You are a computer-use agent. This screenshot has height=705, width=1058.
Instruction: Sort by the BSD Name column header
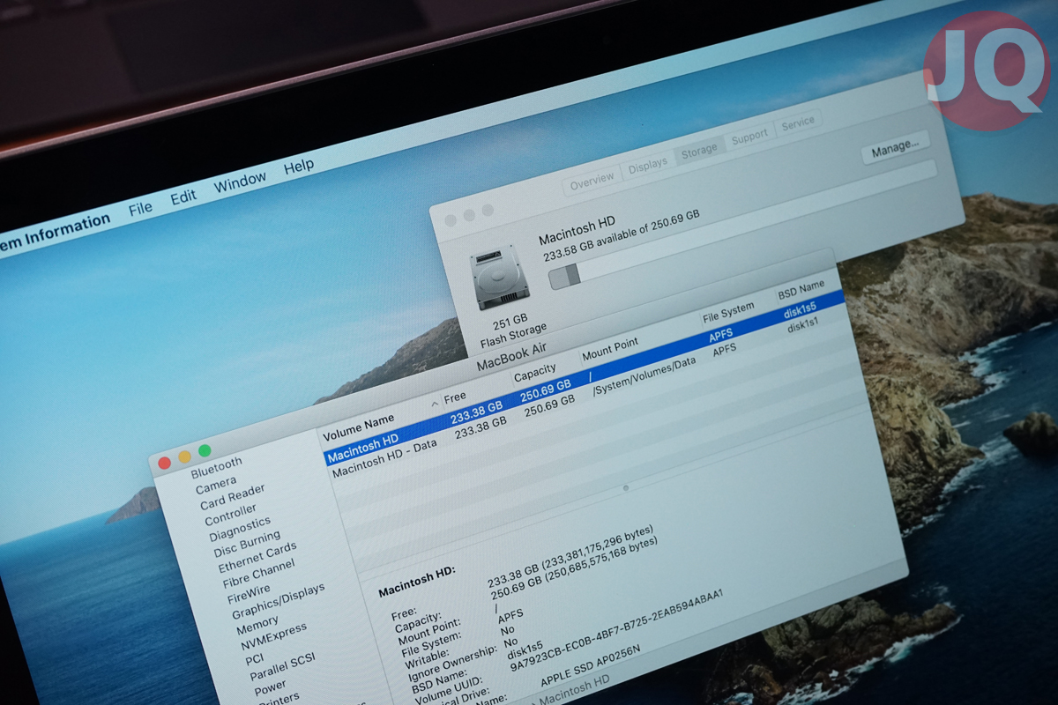pos(801,288)
